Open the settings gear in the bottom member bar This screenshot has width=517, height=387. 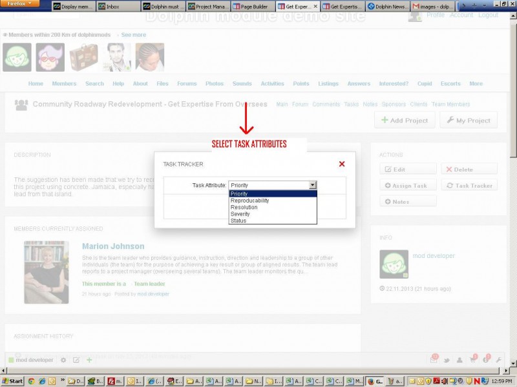[63, 360]
